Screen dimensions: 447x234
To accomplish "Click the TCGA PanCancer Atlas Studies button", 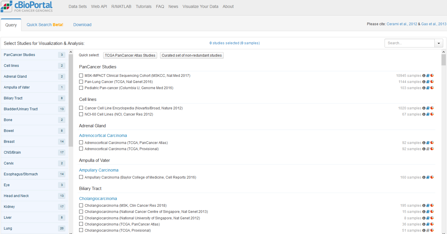I will pyautogui.click(x=130, y=55).
